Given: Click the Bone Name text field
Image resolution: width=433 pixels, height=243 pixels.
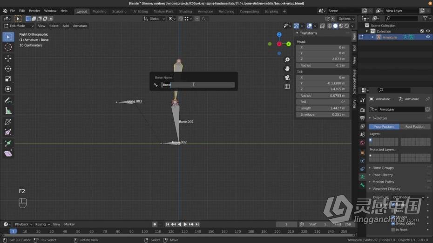Looking at the screenshot, I should (198, 85).
